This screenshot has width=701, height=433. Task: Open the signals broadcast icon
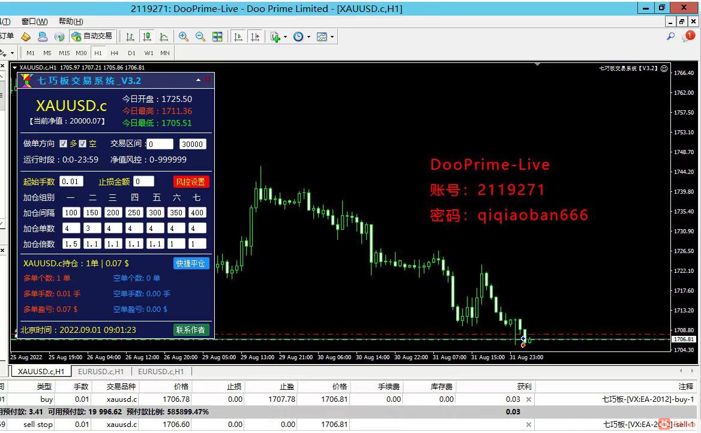point(59,37)
